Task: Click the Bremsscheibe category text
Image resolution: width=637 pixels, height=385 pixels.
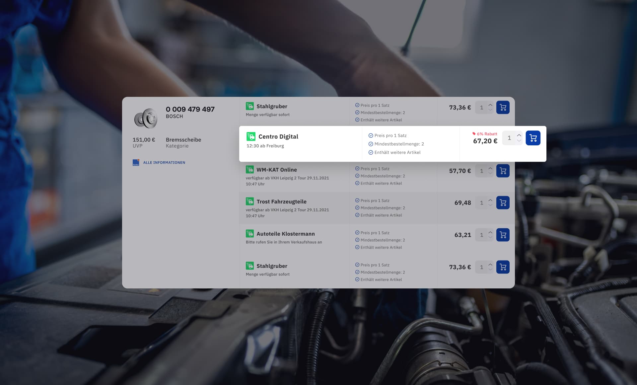Action: click(x=183, y=140)
